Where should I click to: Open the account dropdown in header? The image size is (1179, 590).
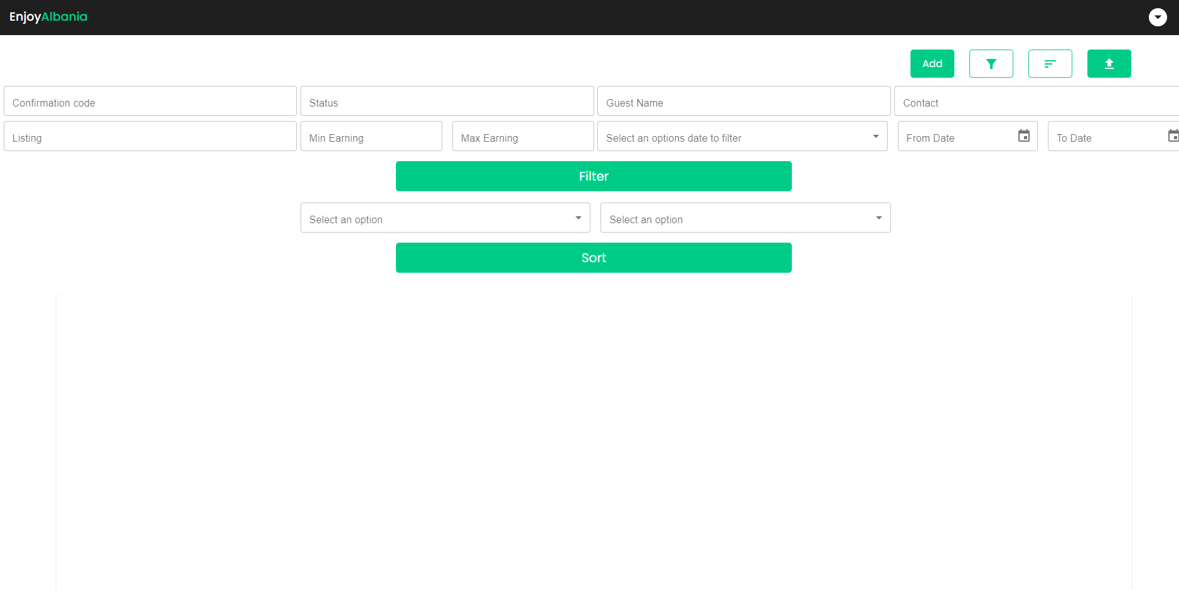1157,17
